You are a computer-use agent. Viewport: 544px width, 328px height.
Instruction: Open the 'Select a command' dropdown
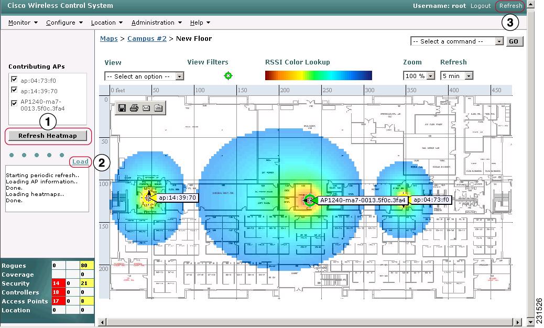click(x=457, y=41)
